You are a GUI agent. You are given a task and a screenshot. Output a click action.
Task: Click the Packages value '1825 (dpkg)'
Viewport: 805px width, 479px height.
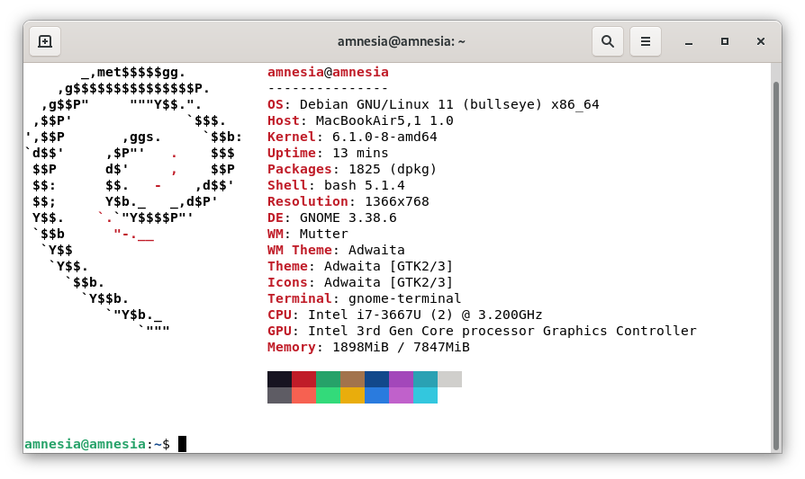click(x=393, y=170)
